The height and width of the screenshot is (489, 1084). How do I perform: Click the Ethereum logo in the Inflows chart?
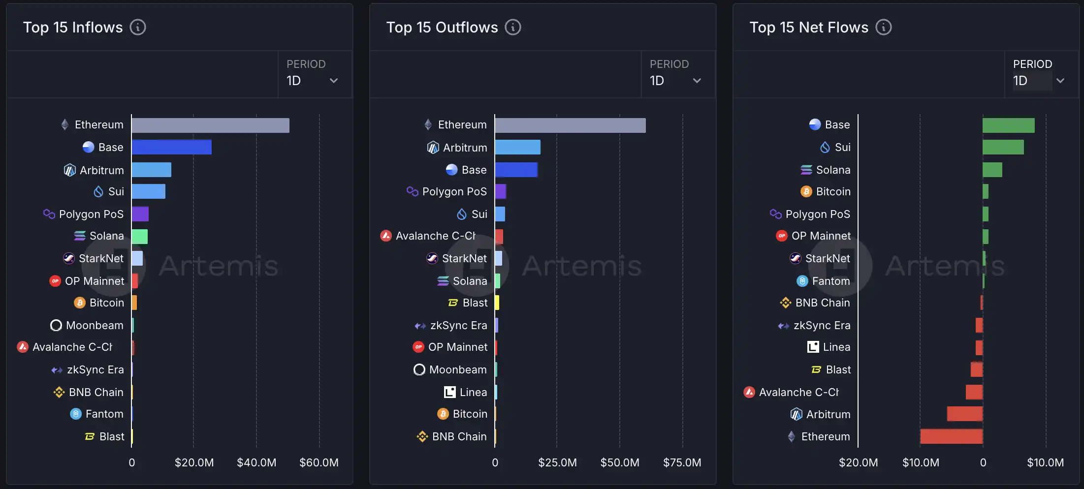pyautogui.click(x=65, y=124)
